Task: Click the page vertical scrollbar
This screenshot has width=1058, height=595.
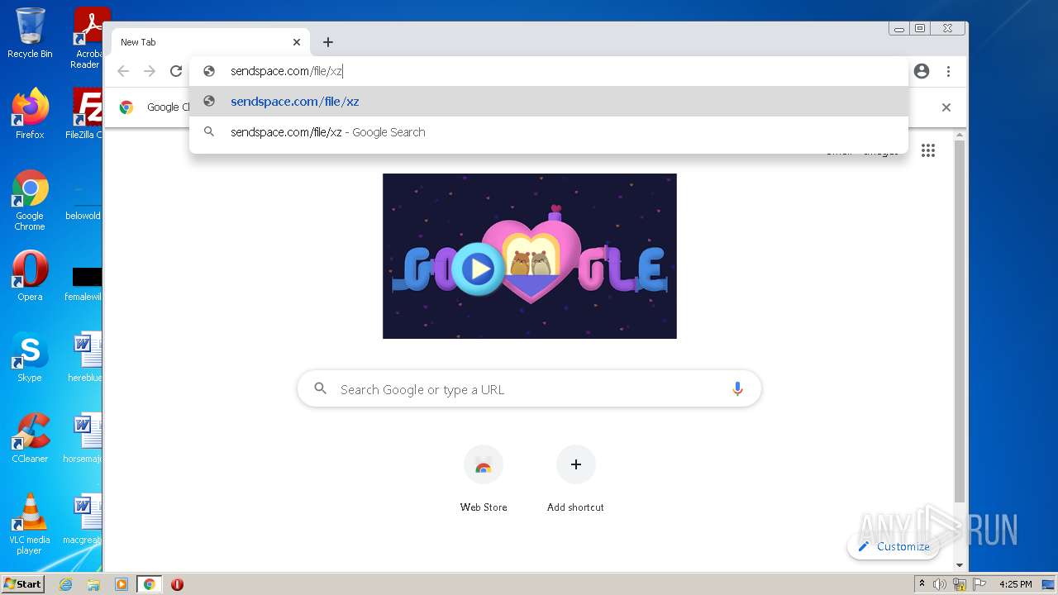Action: 960,322
